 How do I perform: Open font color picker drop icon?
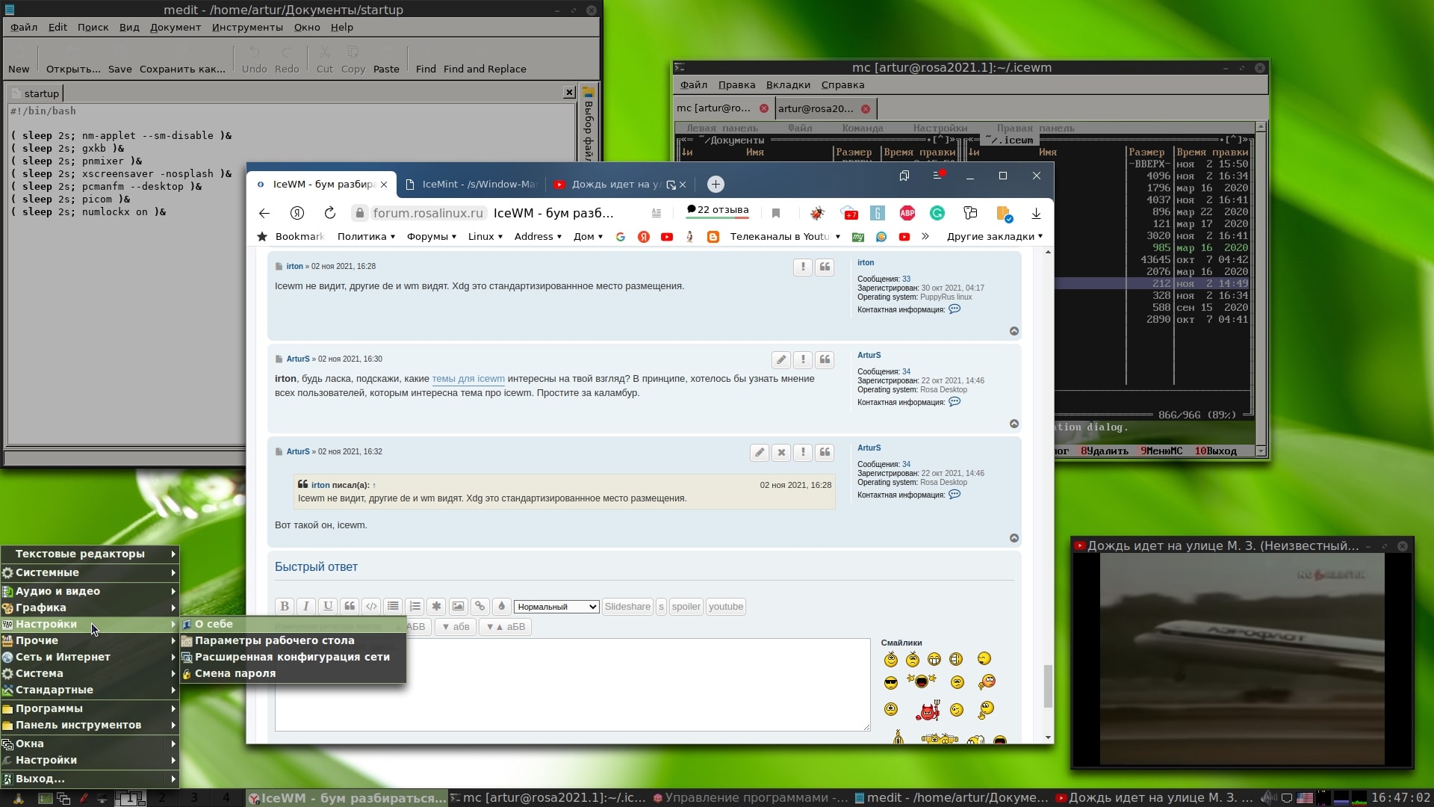pyautogui.click(x=502, y=607)
